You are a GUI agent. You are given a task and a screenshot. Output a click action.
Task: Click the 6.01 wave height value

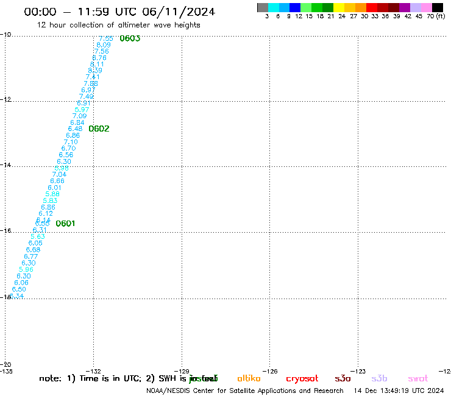(x=55, y=188)
